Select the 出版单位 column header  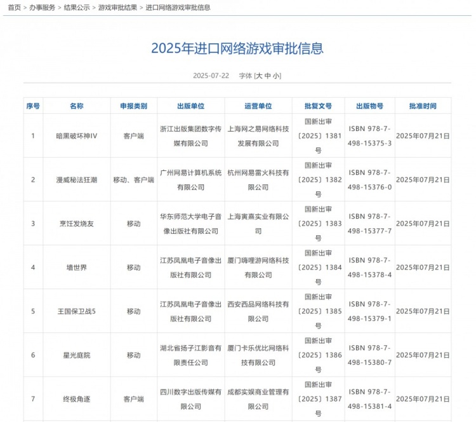(x=191, y=106)
